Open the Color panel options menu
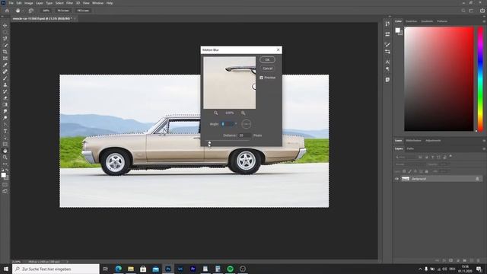 click(x=484, y=21)
